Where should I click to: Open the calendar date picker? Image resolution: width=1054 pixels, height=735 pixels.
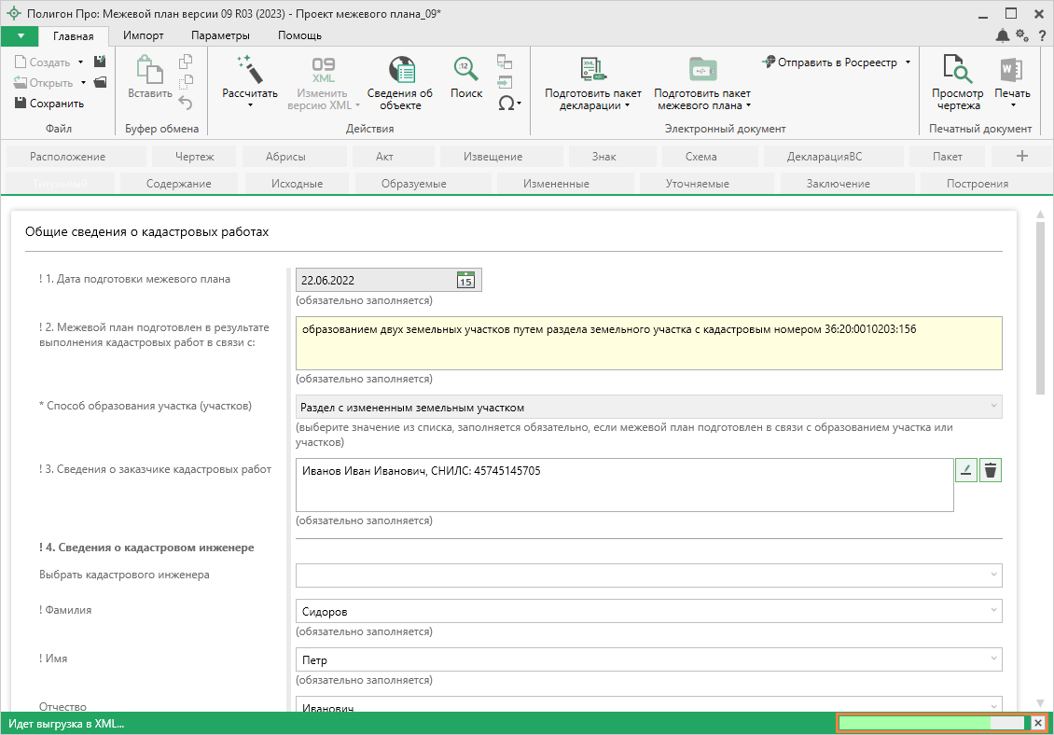point(465,280)
